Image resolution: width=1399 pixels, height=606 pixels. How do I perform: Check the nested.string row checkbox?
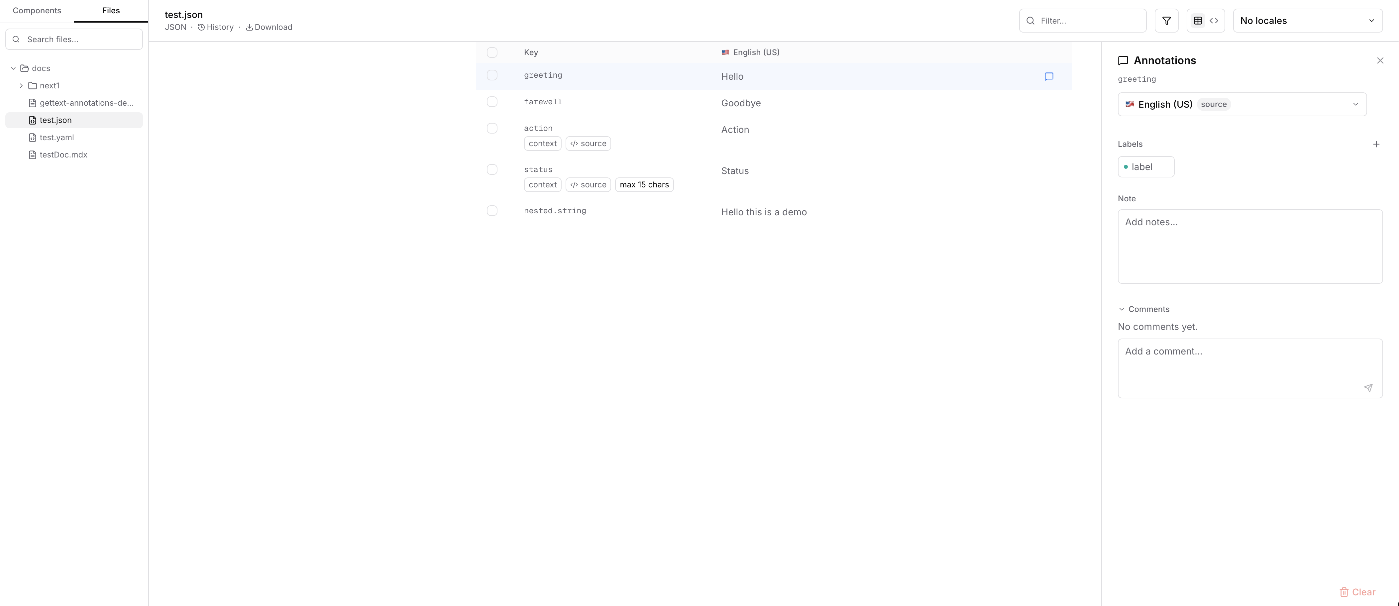(x=492, y=211)
